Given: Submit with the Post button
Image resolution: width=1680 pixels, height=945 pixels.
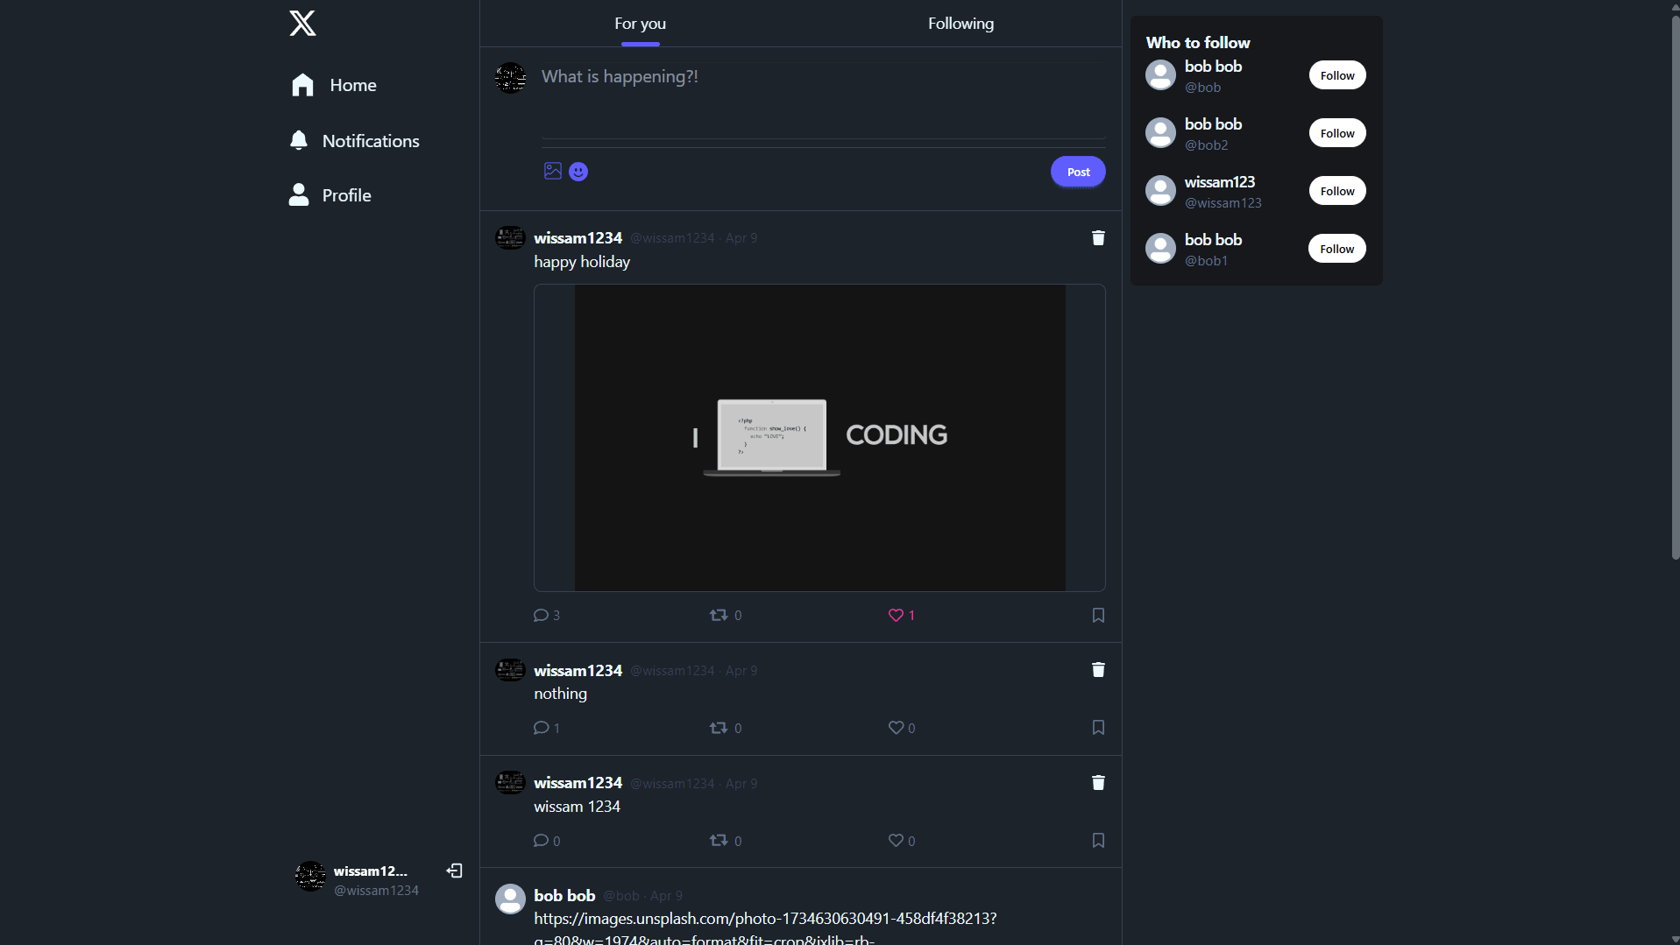Looking at the screenshot, I should click(1078, 172).
